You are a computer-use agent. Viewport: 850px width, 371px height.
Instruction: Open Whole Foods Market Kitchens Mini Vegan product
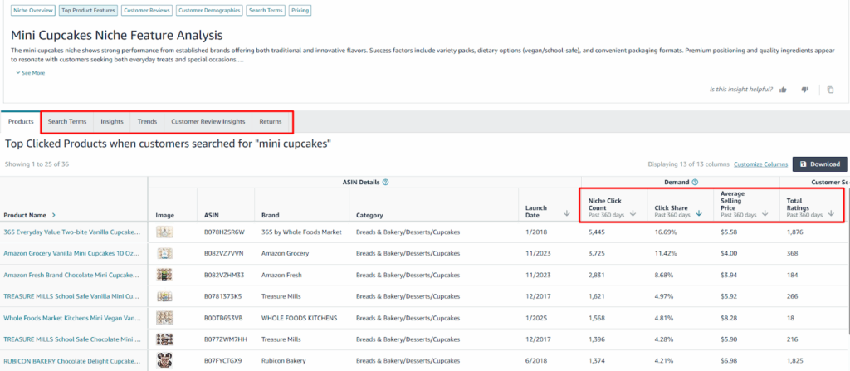click(71, 318)
